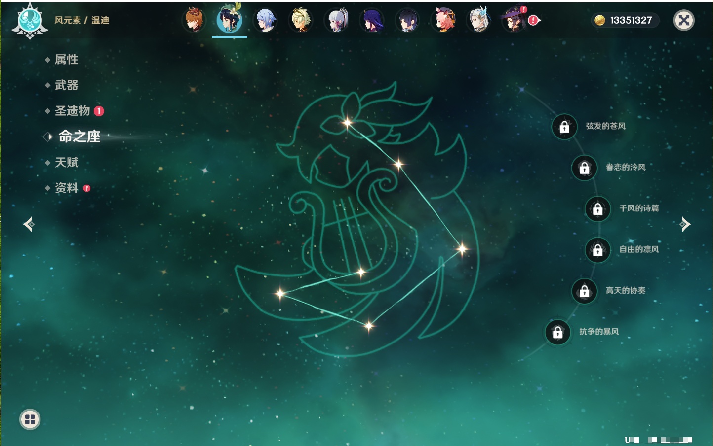Viewport: 713px width, 446px height.
Task: Go to the next character with the right arrow
Action: pyautogui.click(x=684, y=224)
